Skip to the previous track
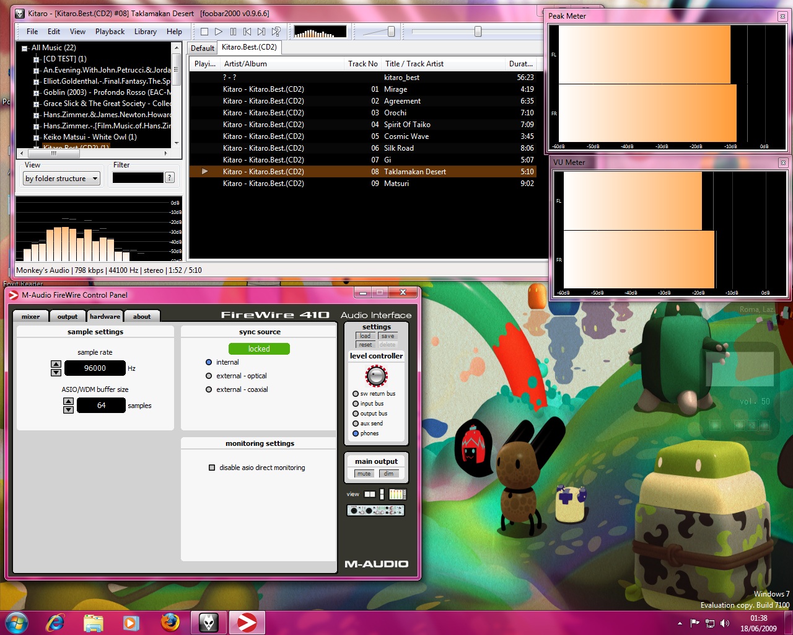Screen dimensions: 793x635 coord(247,32)
